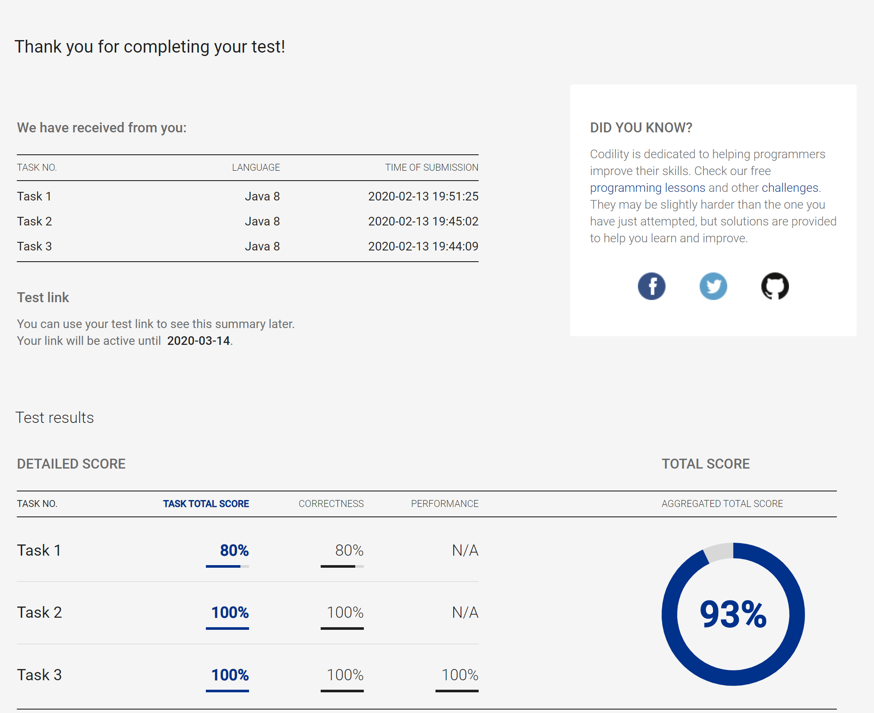
Task: Click the Task 2 submission row
Action: pyautogui.click(x=35, y=222)
